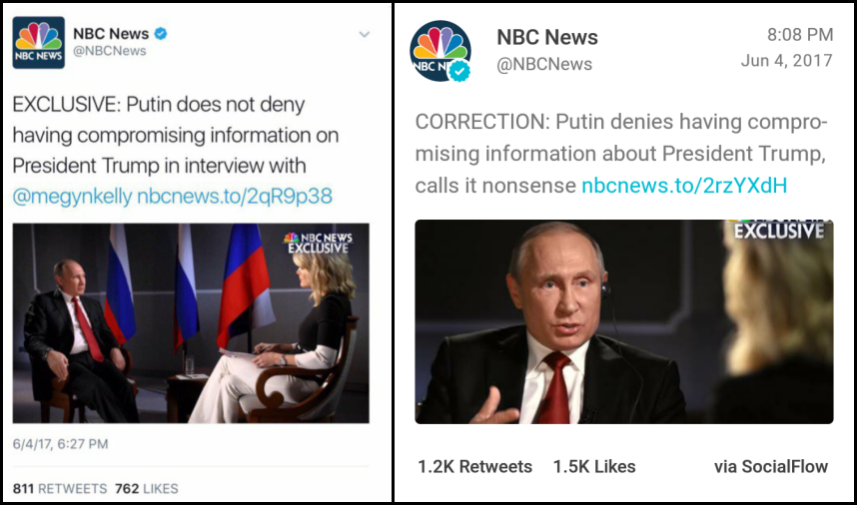Click NBC News avatar in left tweet
857x505 pixels.
(x=39, y=43)
